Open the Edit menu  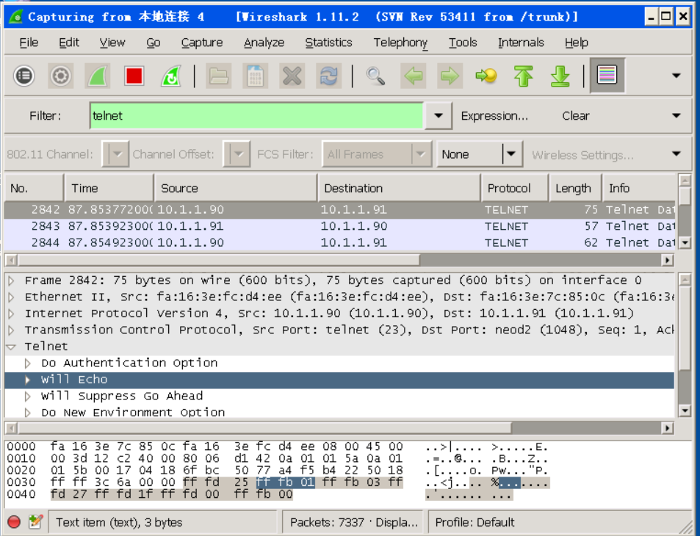[x=69, y=43]
